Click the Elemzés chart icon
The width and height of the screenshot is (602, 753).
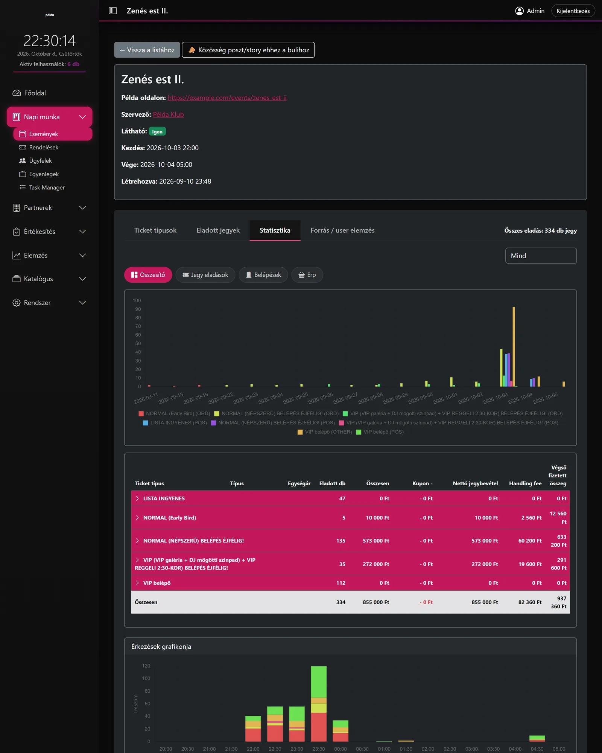point(17,255)
